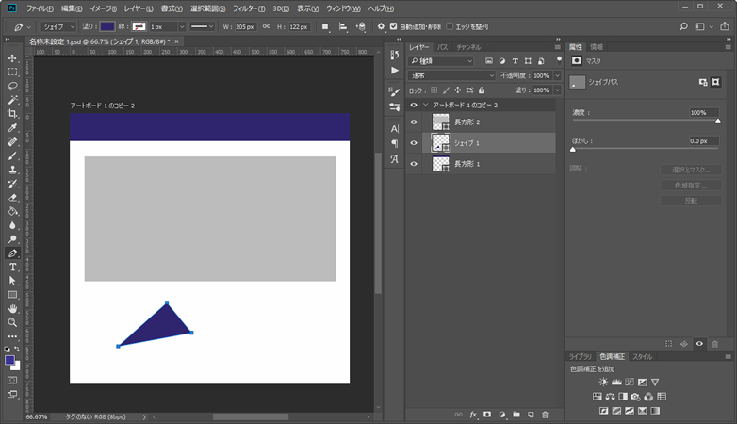Click the 色域指定 button

691,186
